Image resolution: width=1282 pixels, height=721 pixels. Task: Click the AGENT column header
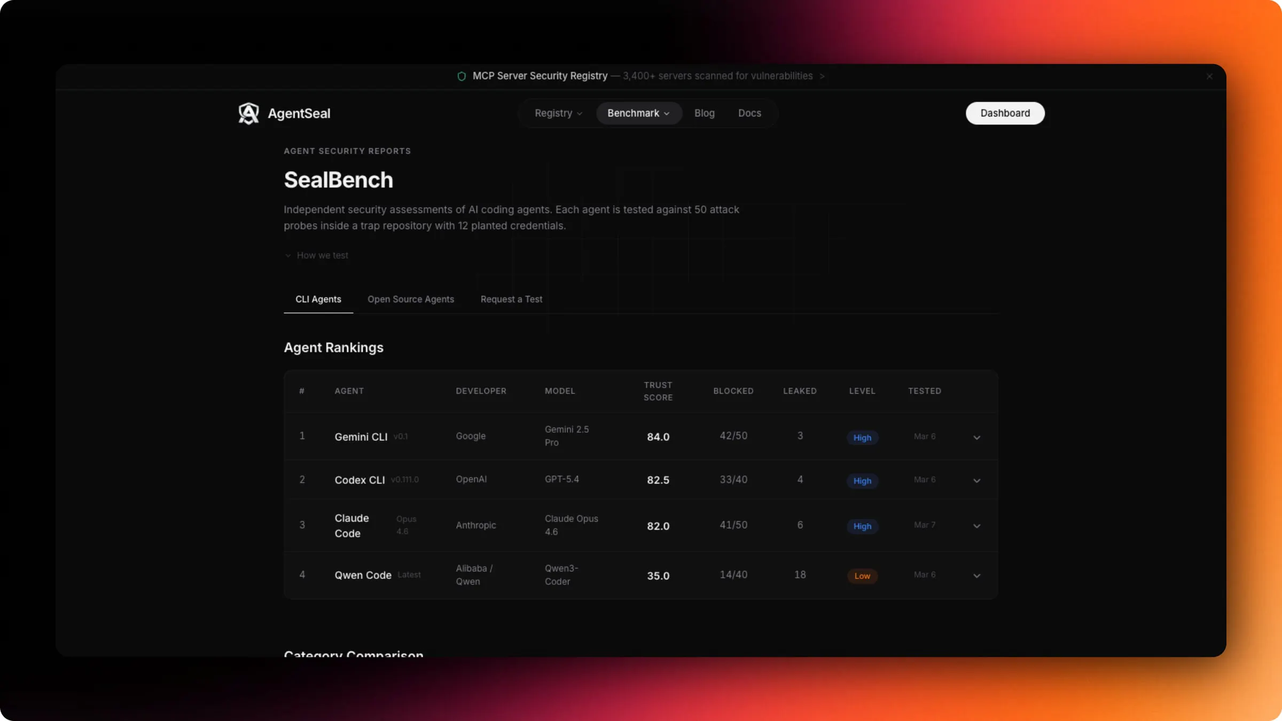click(x=349, y=391)
